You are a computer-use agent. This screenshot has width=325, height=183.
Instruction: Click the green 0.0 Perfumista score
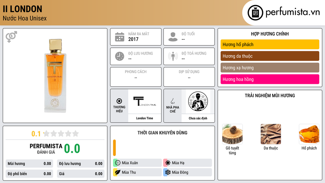72,149
